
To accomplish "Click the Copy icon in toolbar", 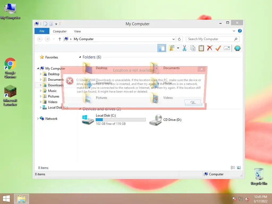I will point(193,48).
